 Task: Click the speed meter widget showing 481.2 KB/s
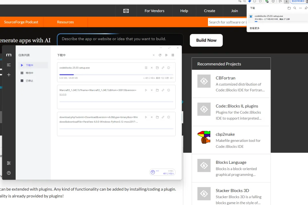[x=162, y=172]
